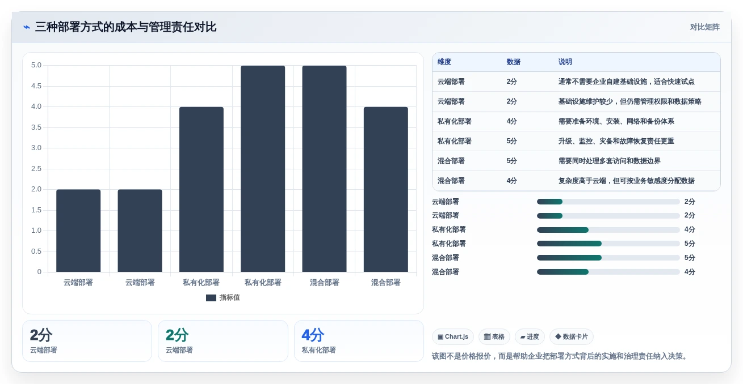Image resolution: width=743 pixels, height=384 pixels.
Task: Select the row 复杂度高于云端，但可按业务敏感度分配数据
Action: pos(576,181)
